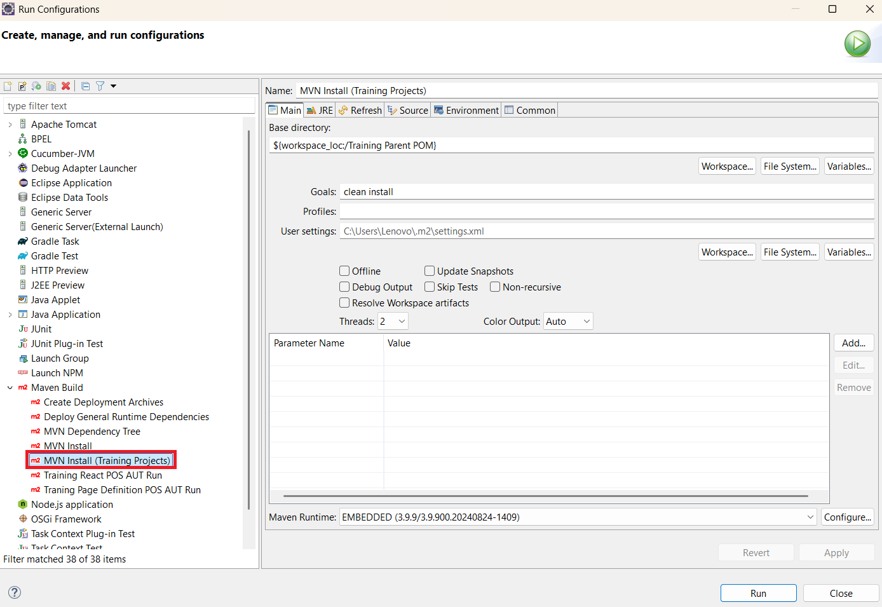882x607 pixels.
Task: Open the filter options dropdown arrow
Action: [x=113, y=86]
